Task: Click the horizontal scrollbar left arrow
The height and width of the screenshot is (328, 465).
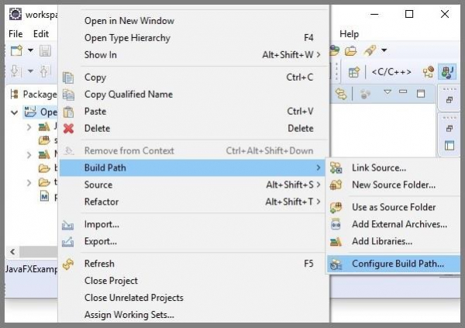Action: click(12, 253)
